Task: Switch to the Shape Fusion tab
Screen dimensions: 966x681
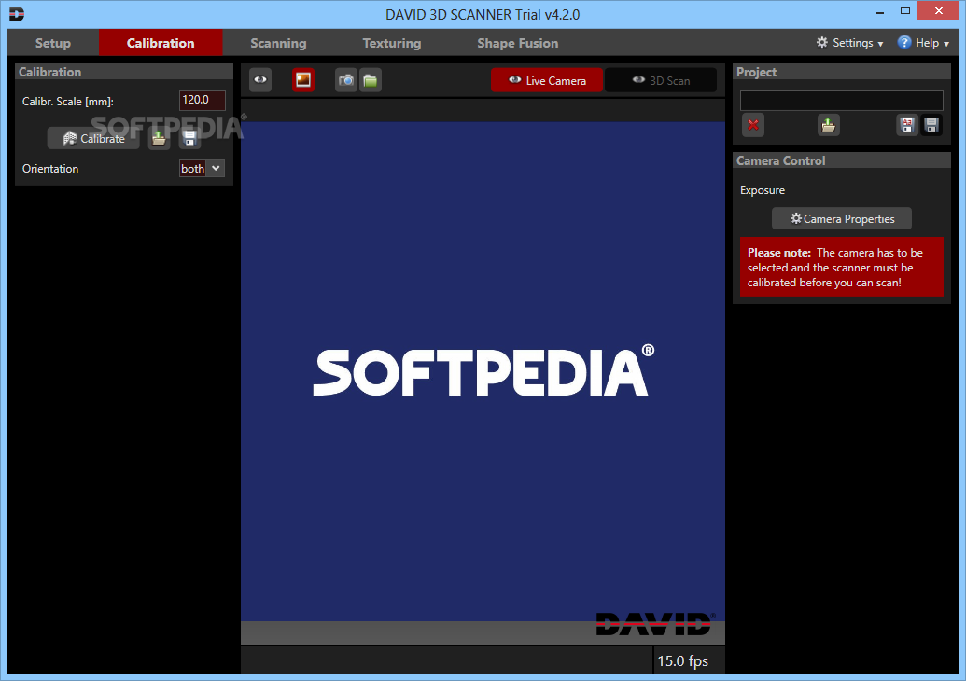Action: (x=517, y=43)
